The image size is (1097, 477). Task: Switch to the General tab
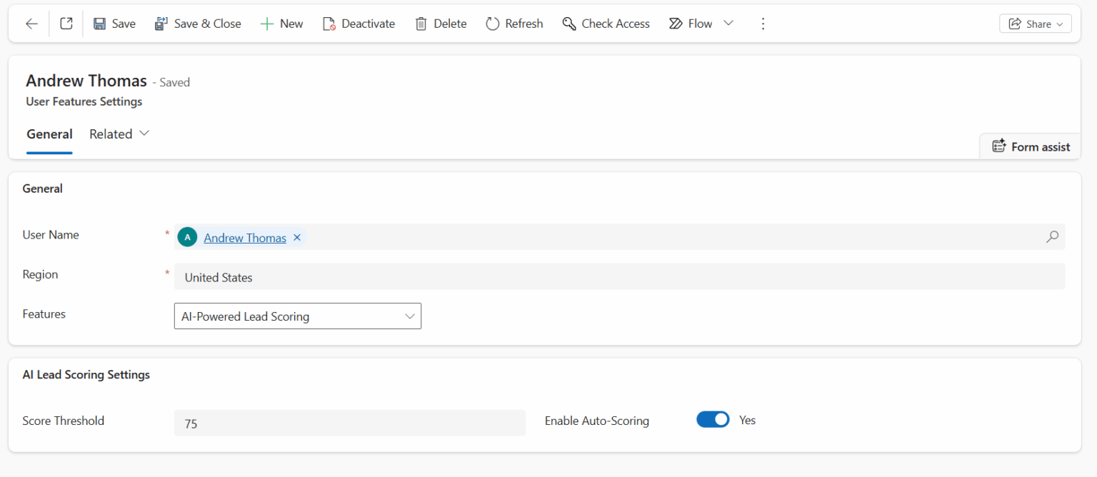pyautogui.click(x=49, y=134)
